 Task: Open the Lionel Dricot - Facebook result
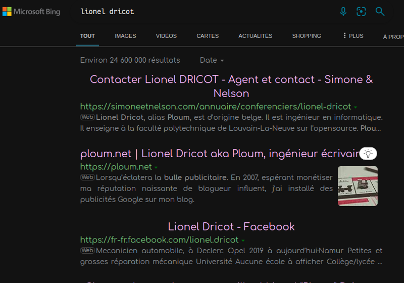click(x=231, y=227)
